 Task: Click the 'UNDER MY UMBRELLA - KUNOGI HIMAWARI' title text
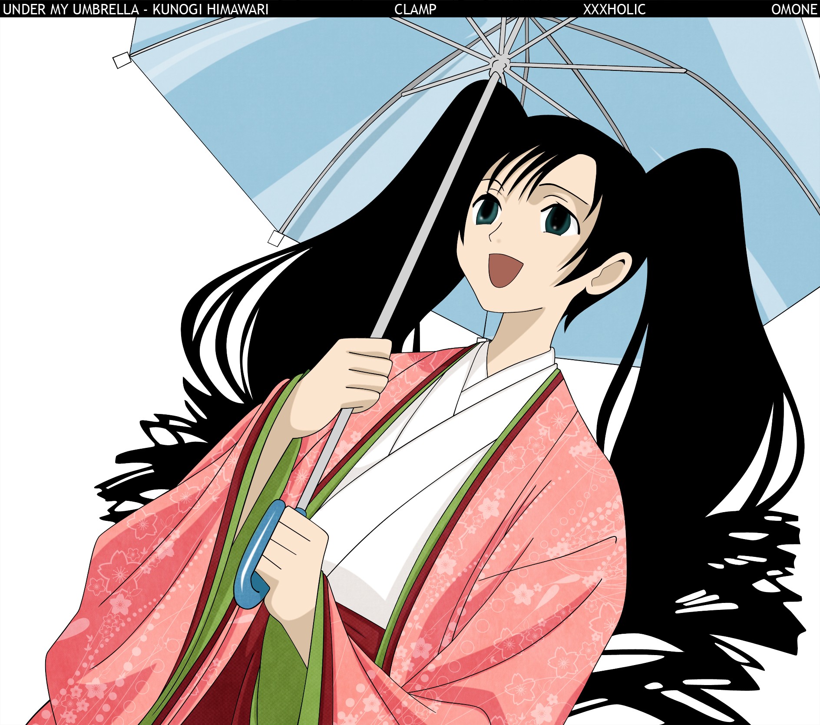[x=136, y=9]
